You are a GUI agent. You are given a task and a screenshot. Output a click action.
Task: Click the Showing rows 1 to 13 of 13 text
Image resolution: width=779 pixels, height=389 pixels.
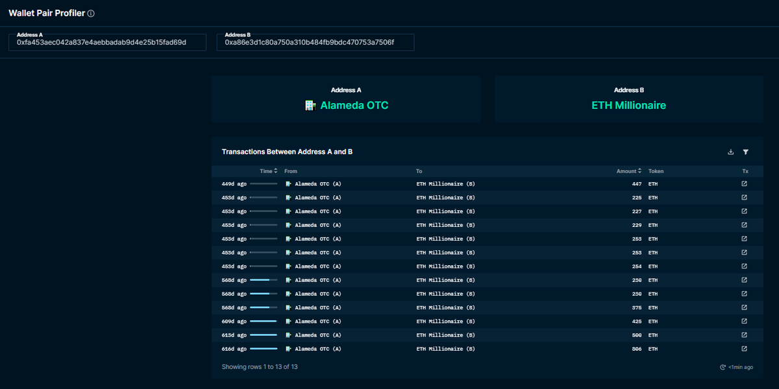(x=260, y=367)
